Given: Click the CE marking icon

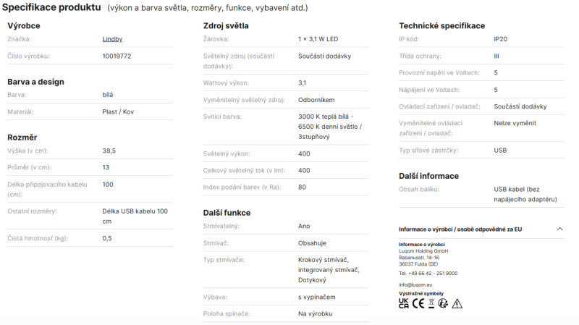Looking at the screenshot, I should pyautogui.click(x=418, y=303).
